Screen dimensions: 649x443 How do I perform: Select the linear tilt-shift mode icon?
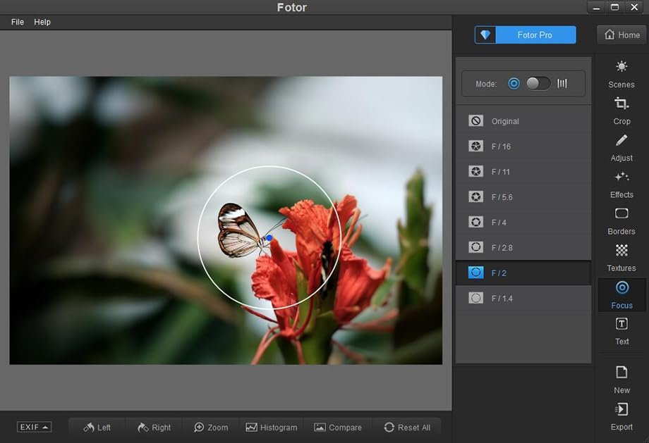[x=562, y=84]
